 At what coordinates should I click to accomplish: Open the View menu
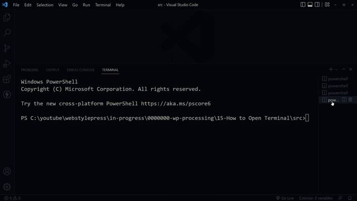(62, 5)
